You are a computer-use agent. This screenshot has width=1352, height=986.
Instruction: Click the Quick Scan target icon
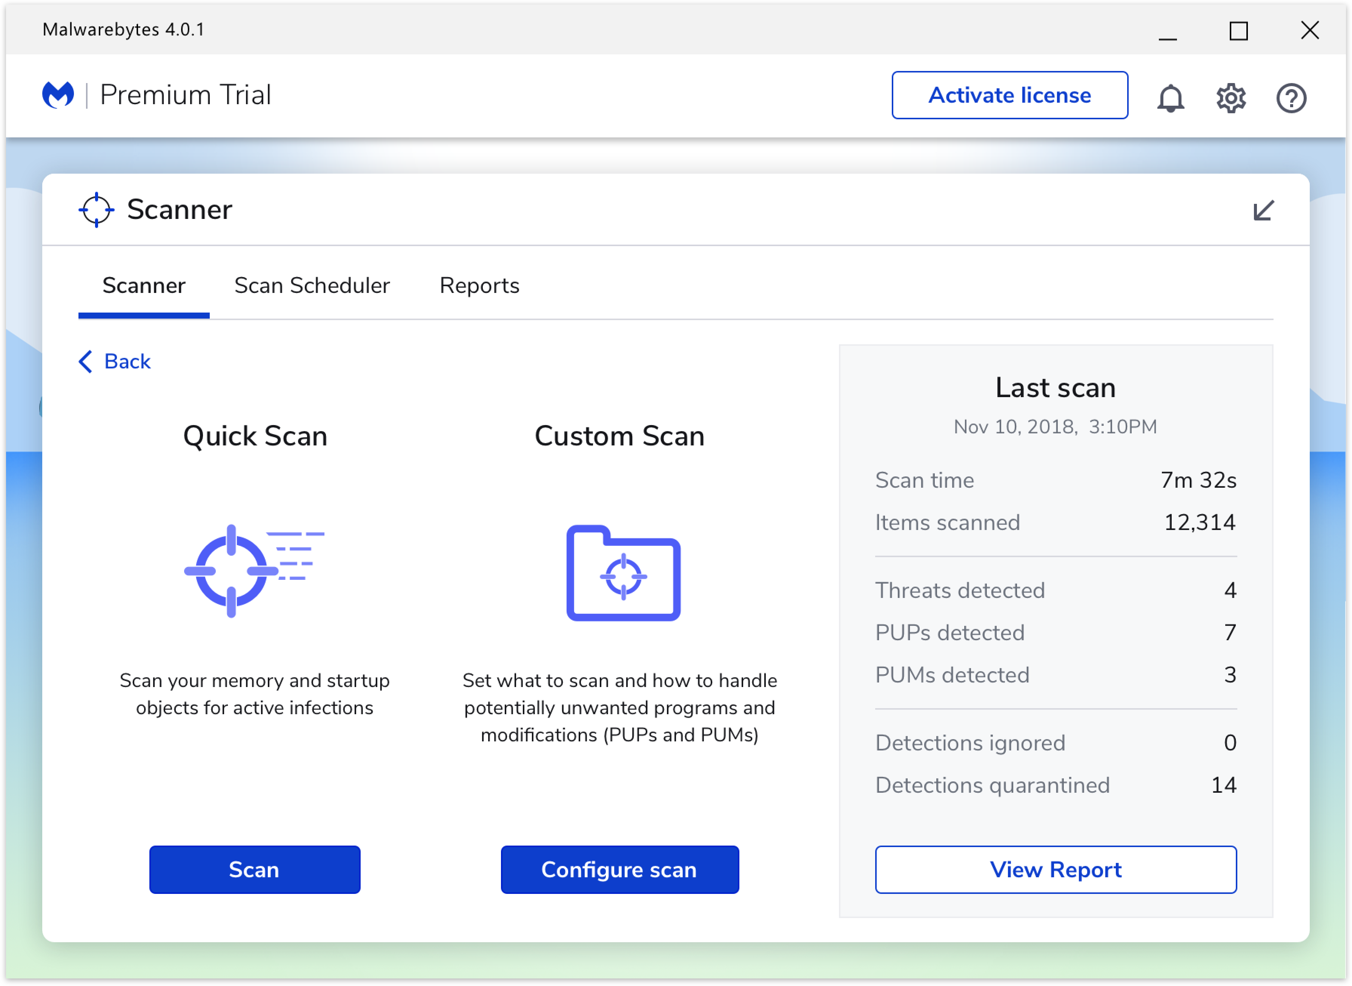(254, 571)
